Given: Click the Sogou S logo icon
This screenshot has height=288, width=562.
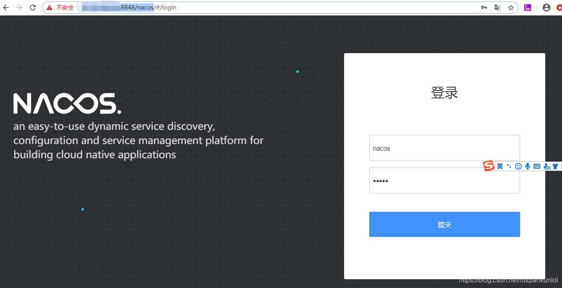Looking at the screenshot, I should [489, 166].
